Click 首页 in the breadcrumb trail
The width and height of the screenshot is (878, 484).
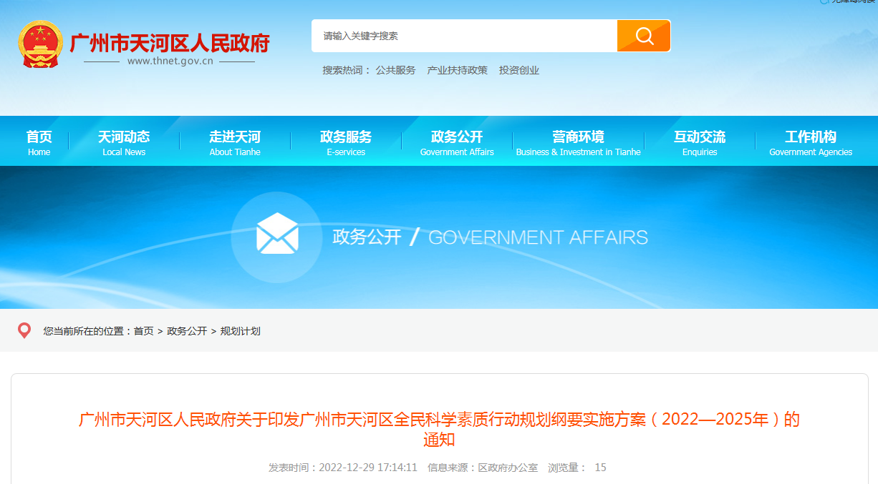(143, 331)
